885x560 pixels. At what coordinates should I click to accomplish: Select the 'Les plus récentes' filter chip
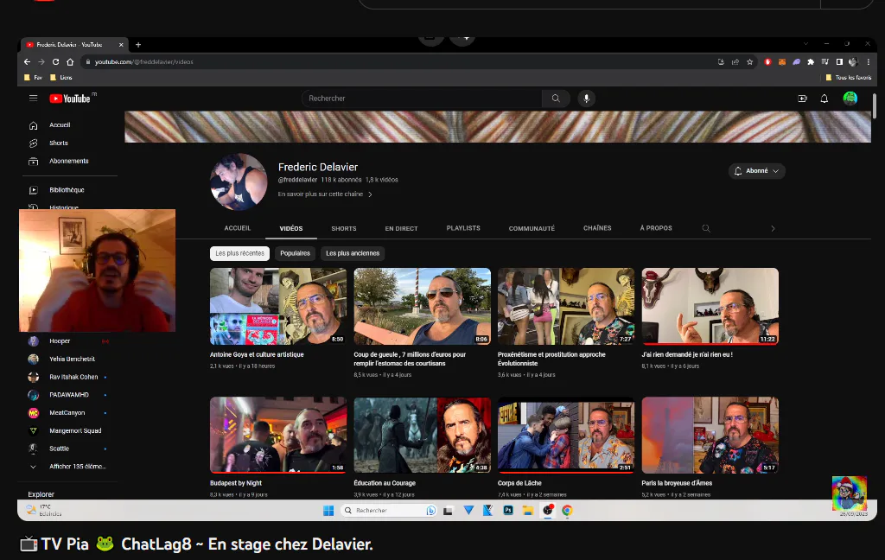click(240, 253)
